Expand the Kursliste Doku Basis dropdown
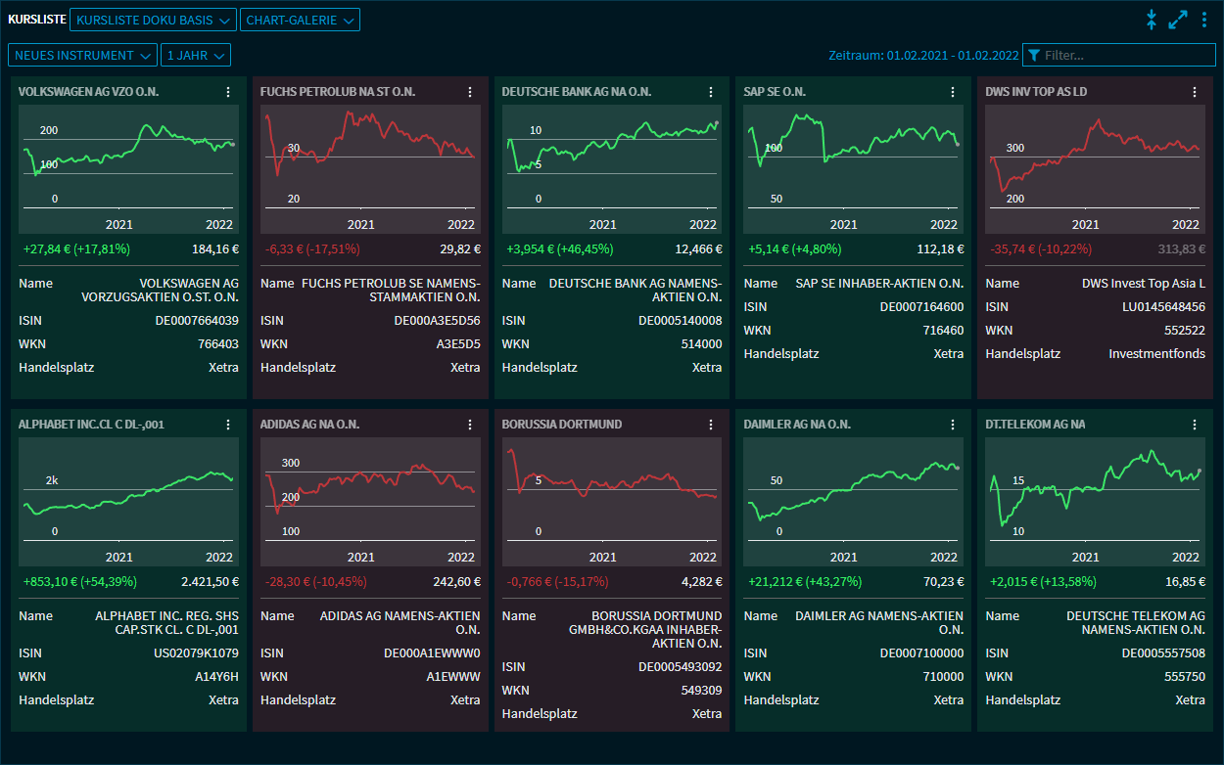Viewport: 1224px width, 765px height. [155, 20]
